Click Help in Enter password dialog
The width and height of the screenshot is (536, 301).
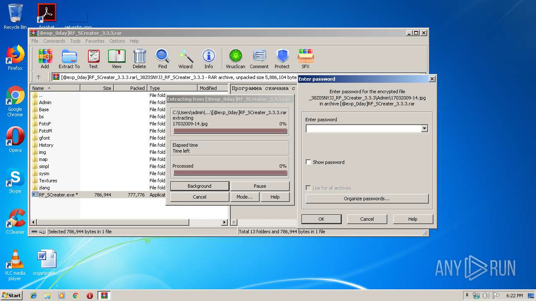pos(412,219)
